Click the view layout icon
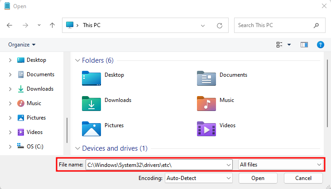The width and height of the screenshot is (331, 189). (279, 45)
